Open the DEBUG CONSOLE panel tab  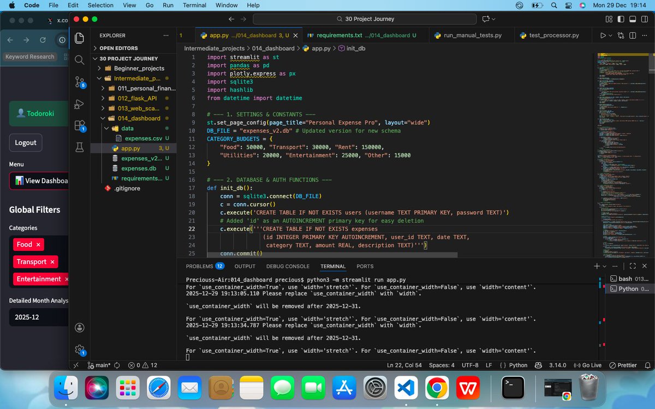click(x=288, y=266)
